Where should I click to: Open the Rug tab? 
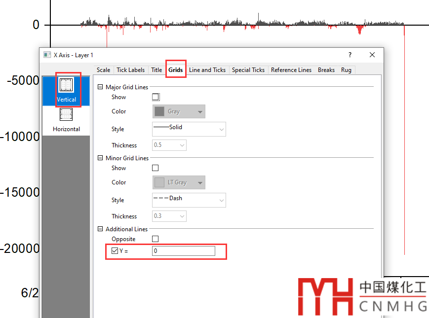click(x=346, y=70)
